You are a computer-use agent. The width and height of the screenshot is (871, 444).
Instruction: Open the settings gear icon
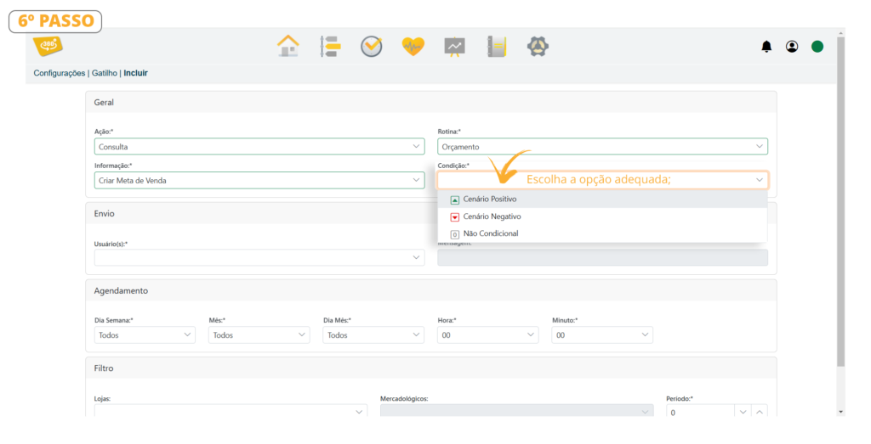[x=538, y=46]
